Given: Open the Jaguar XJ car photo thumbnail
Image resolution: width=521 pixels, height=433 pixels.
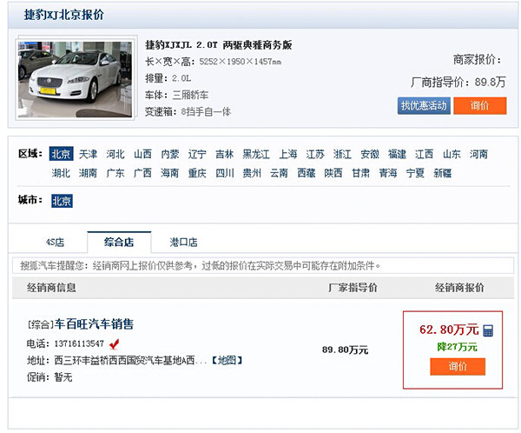Looking at the screenshot, I should [75, 79].
